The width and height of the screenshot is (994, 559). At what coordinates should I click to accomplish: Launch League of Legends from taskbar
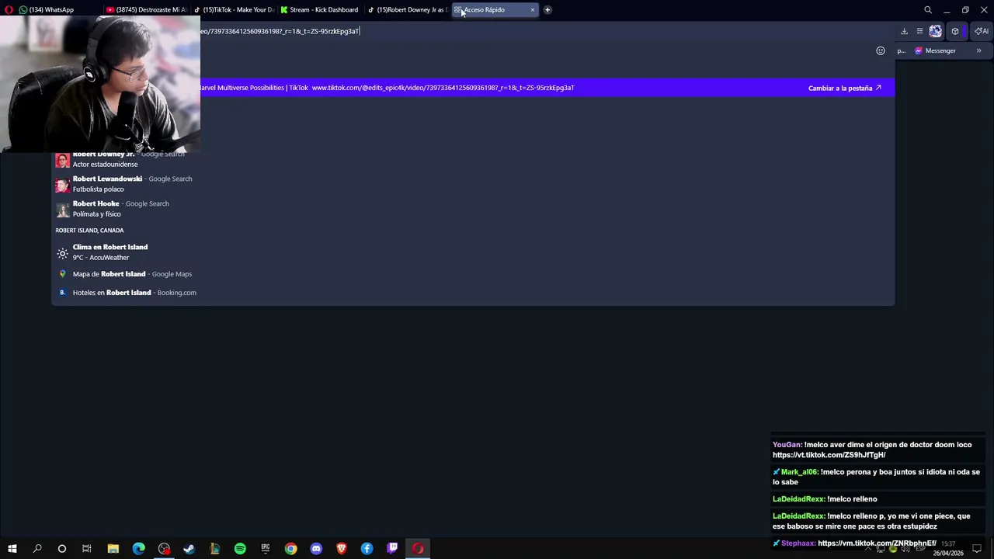[x=214, y=549]
